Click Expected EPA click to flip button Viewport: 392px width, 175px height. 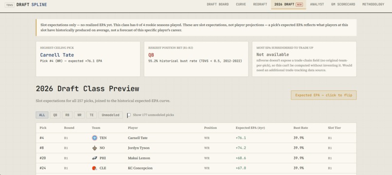coord(324,95)
